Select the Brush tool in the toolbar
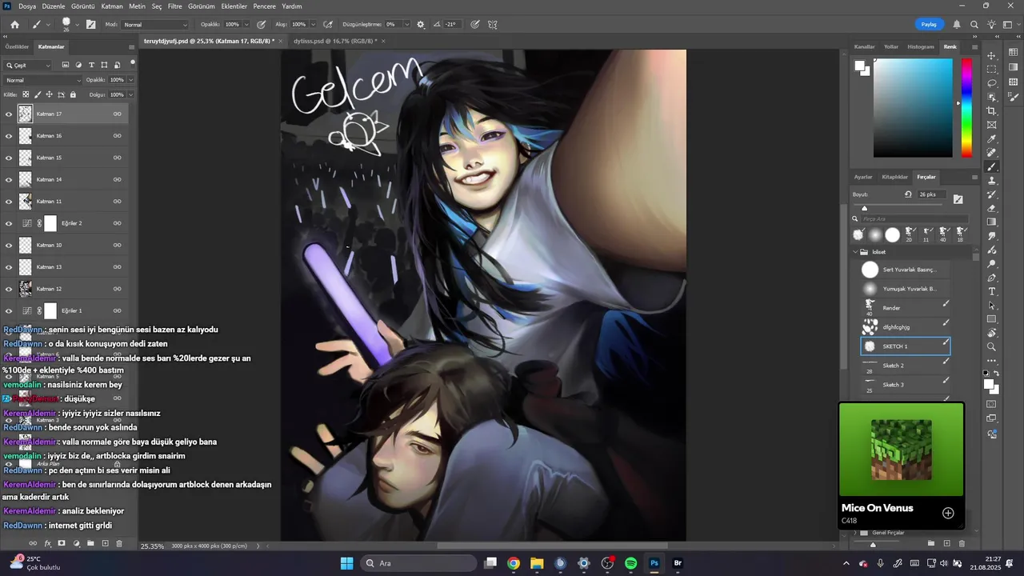Image resolution: width=1024 pixels, height=576 pixels. [x=992, y=167]
